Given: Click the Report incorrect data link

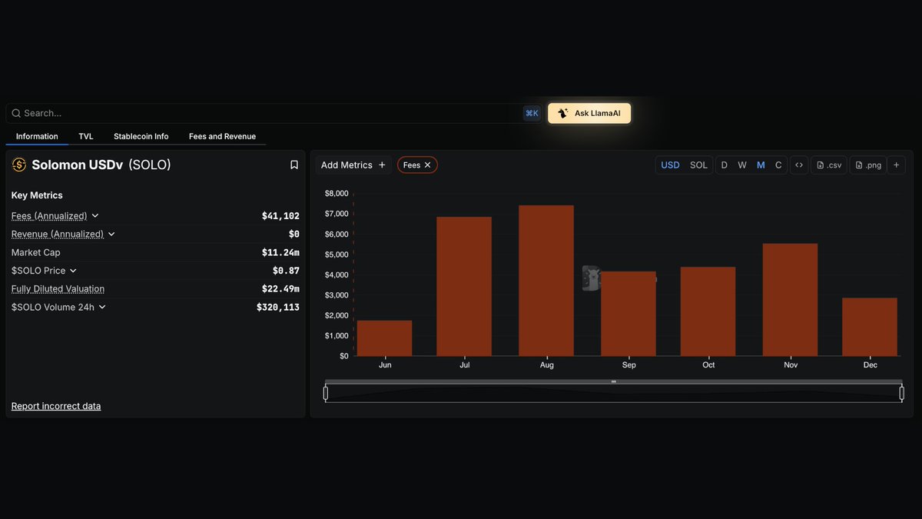Looking at the screenshot, I should pos(56,406).
